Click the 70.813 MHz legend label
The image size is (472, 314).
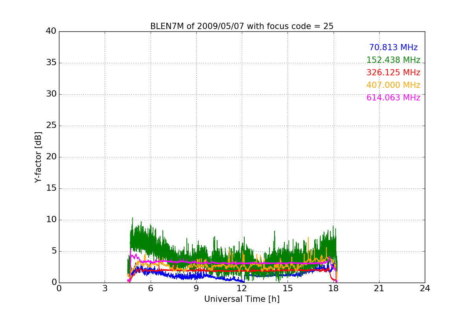click(393, 47)
